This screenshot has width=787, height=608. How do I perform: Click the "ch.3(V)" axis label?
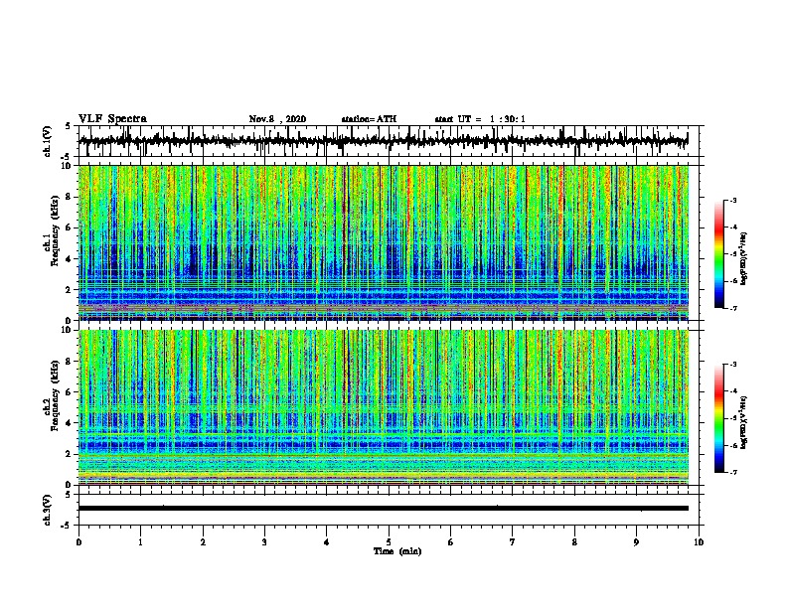[x=48, y=510]
